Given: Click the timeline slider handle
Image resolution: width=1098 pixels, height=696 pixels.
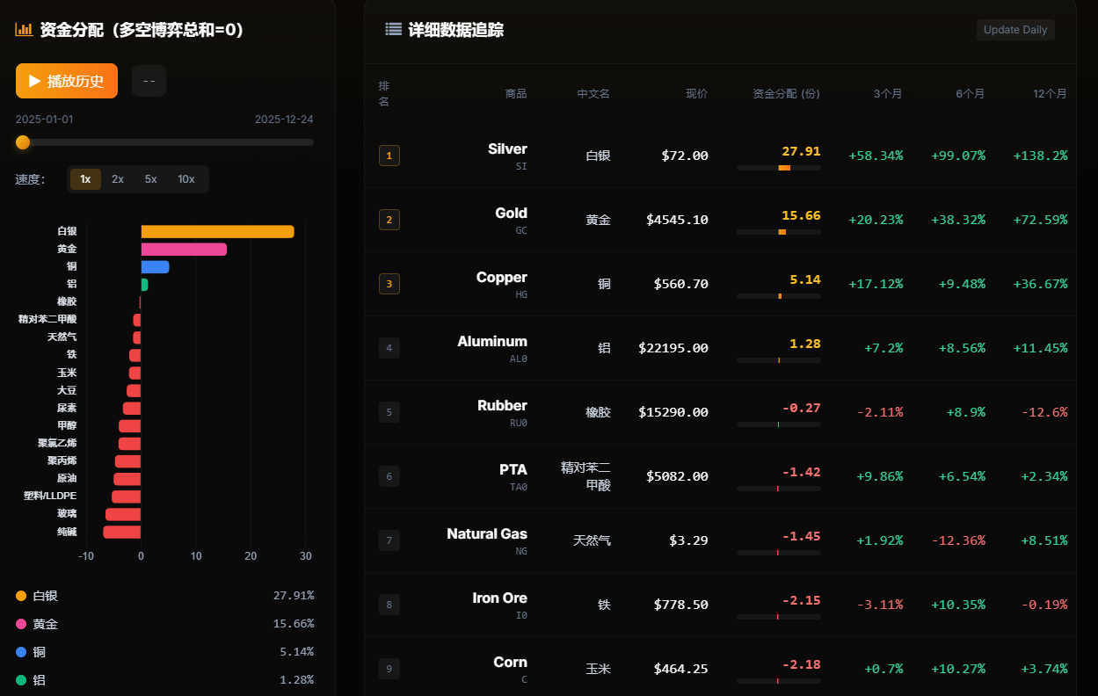Looking at the screenshot, I should 22,142.
